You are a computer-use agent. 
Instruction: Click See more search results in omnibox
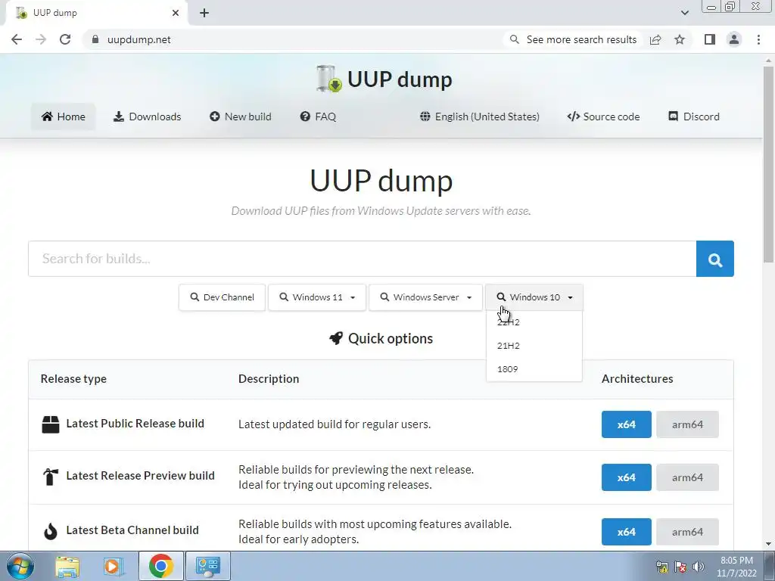coord(574,39)
